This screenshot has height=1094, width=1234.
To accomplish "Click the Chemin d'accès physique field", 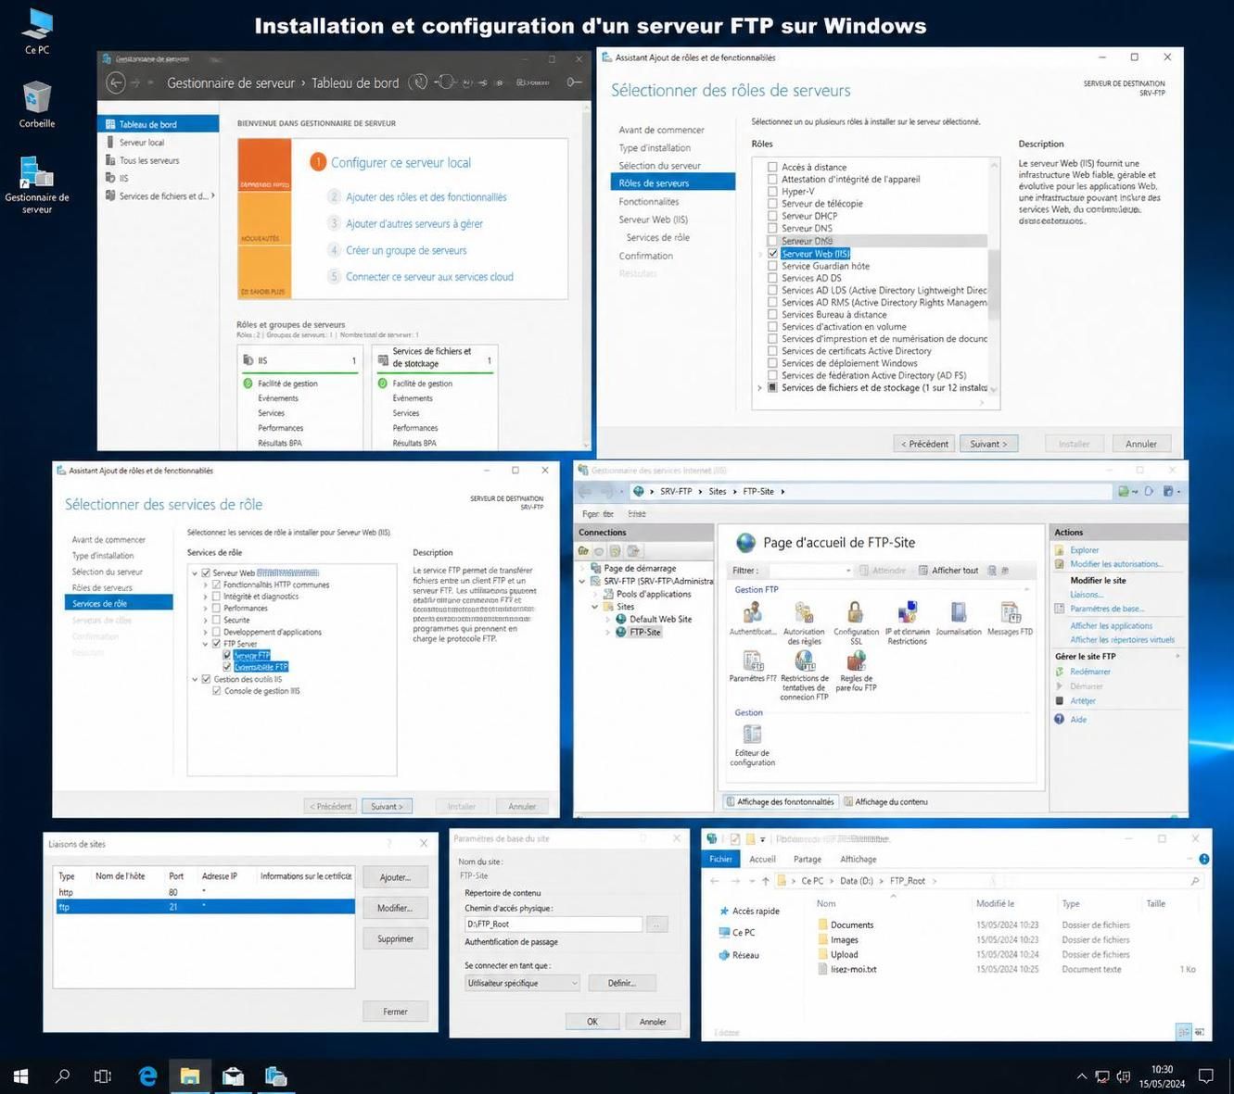I will 553,924.
